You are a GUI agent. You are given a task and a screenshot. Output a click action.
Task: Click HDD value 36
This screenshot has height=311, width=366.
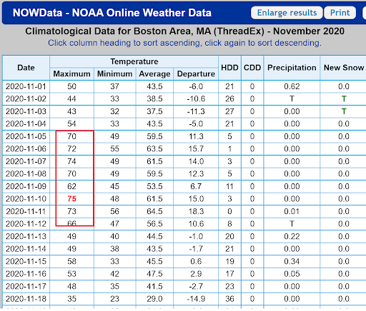(x=229, y=299)
